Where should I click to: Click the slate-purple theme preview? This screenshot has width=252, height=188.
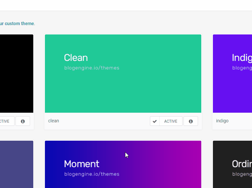(16, 164)
